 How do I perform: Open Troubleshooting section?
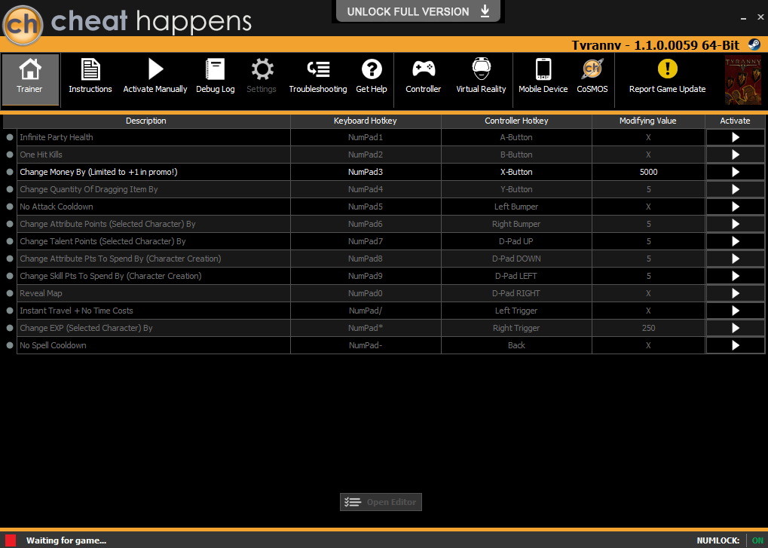click(318, 76)
